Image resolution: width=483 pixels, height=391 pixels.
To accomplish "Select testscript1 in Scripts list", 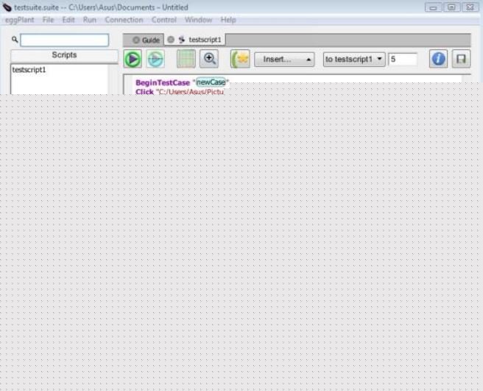I will [29, 70].
